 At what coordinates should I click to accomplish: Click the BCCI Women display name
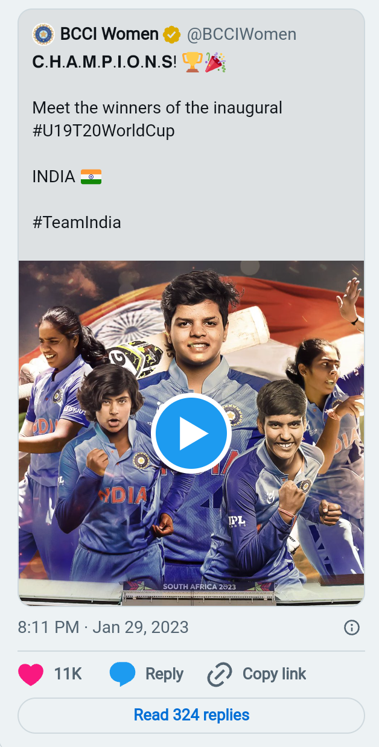[x=110, y=35]
